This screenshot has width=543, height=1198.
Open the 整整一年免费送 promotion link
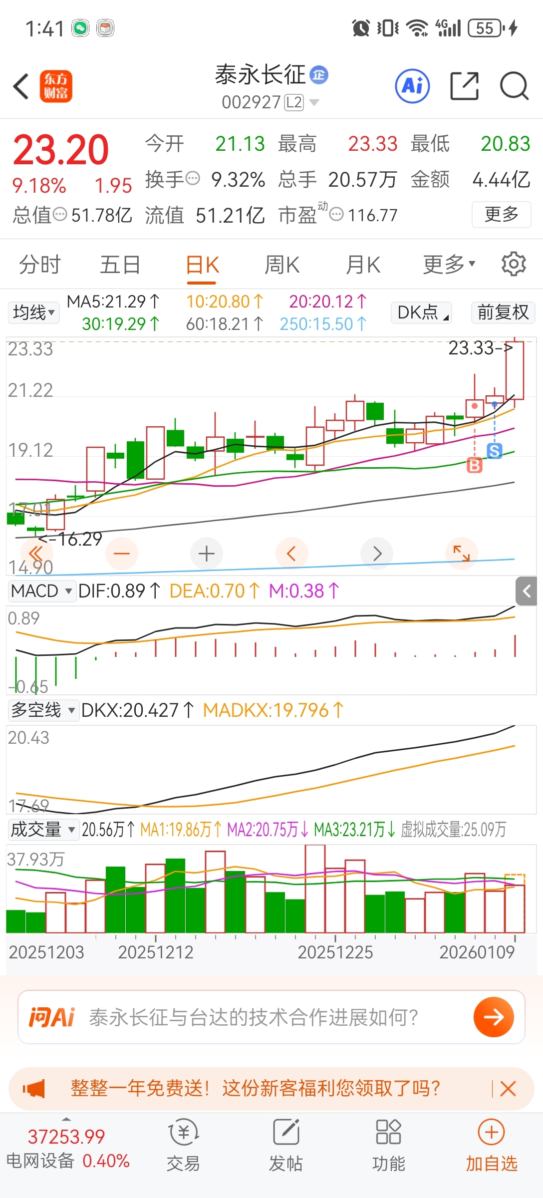[255, 1088]
